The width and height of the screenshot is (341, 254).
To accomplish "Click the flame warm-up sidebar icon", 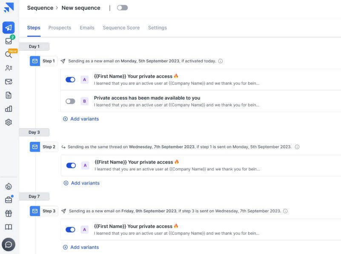I will click(x=9, y=186).
